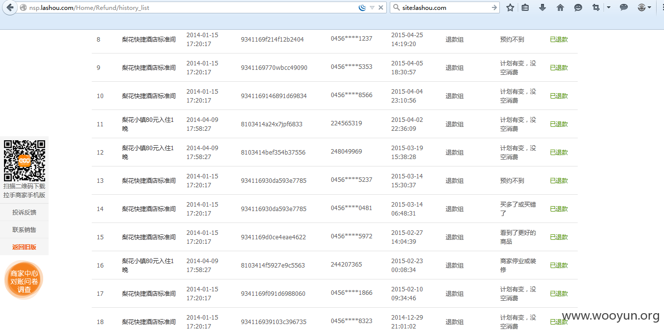Click row 9 code 9341169770wbcc49090
Image resolution: width=664 pixels, height=330 pixels.
(274, 67)
